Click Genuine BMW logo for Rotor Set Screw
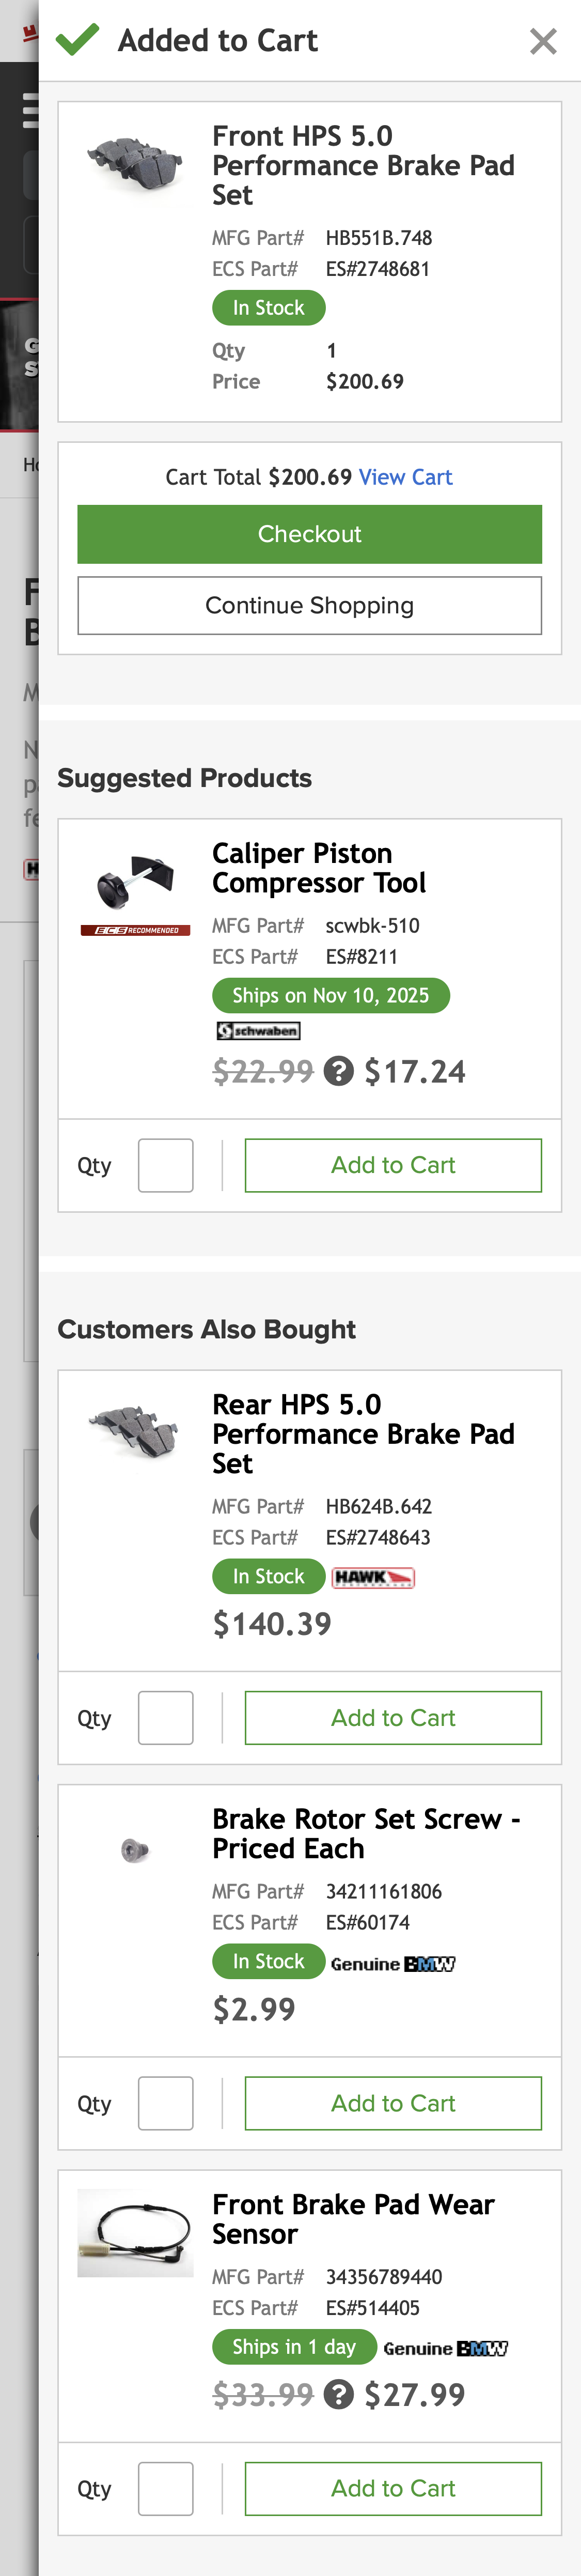The image size is (581, 2576). [x=393, y=1963]
